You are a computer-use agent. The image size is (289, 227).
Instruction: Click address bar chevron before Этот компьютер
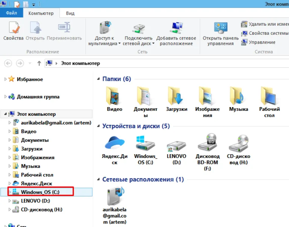[x=56, y=63]
